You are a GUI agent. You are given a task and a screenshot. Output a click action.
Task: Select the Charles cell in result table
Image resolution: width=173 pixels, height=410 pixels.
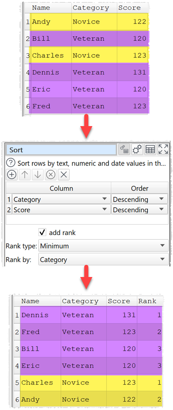(x=40, y=382)
